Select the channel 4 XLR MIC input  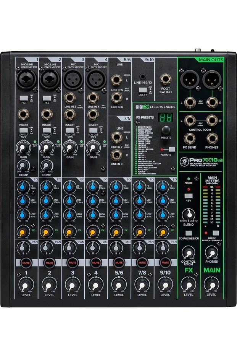coord(96,80)
